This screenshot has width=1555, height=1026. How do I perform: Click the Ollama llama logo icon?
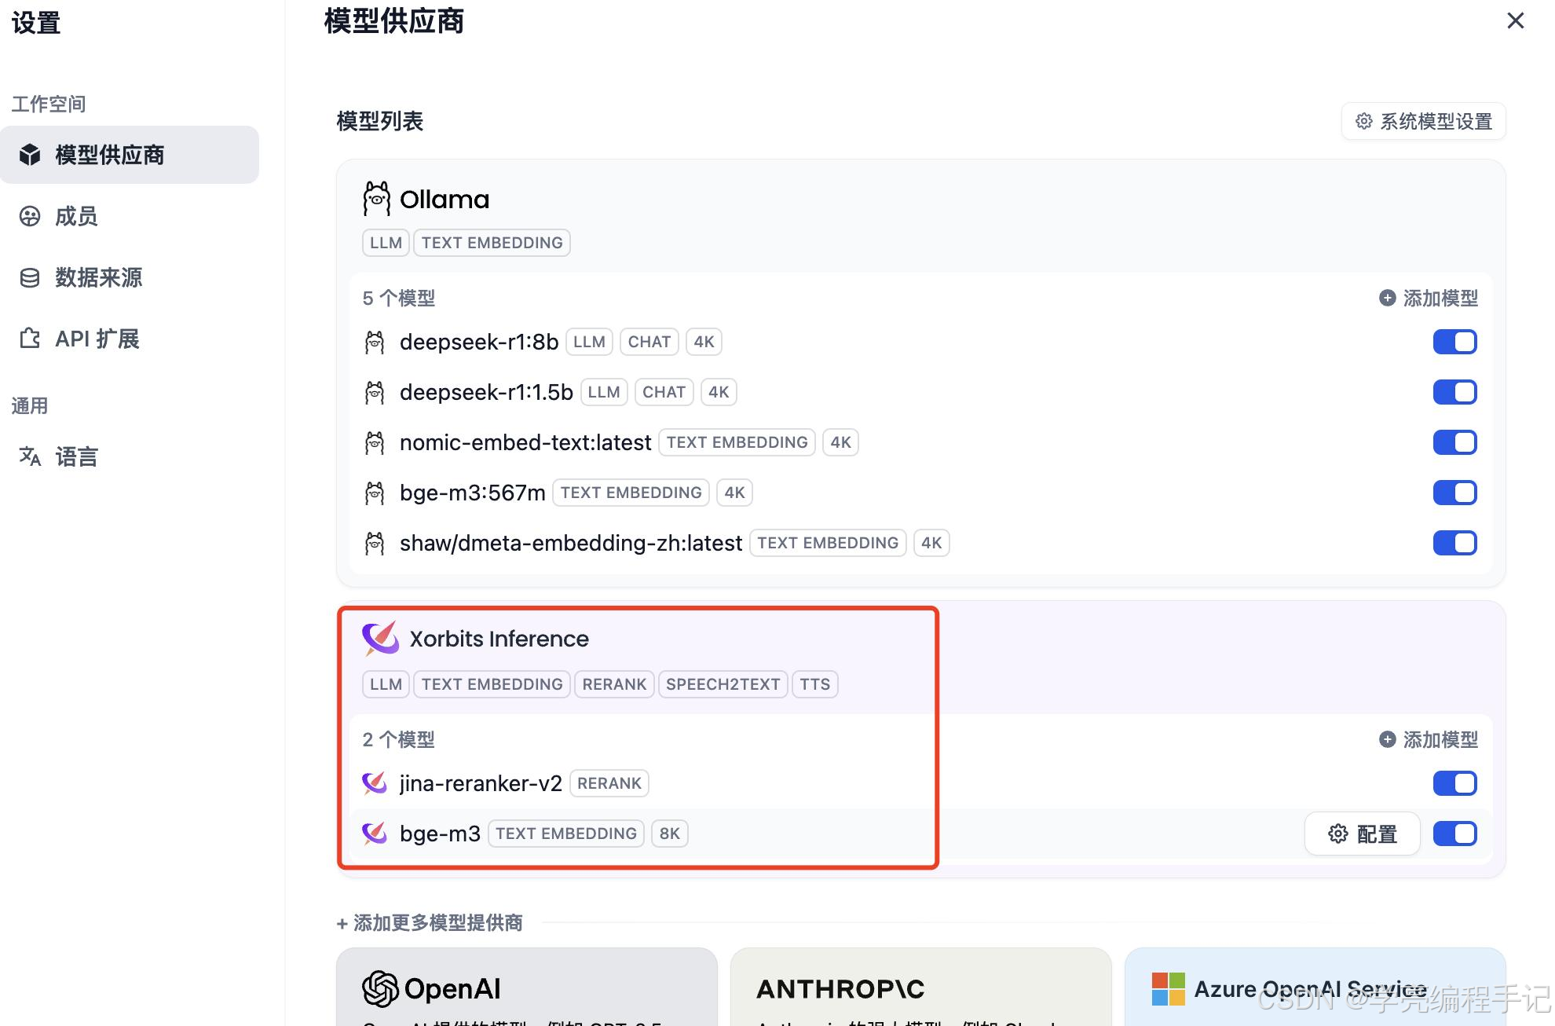(377, 199)
